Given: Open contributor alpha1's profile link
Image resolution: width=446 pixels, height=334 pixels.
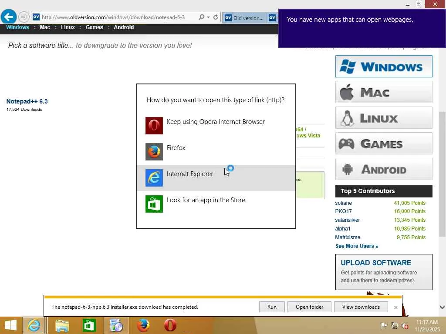Looking at the screenshot, I should tap(343, 229).
